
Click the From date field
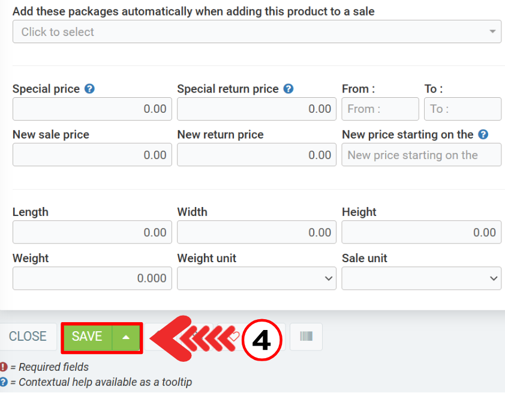(x=380, y=109)
